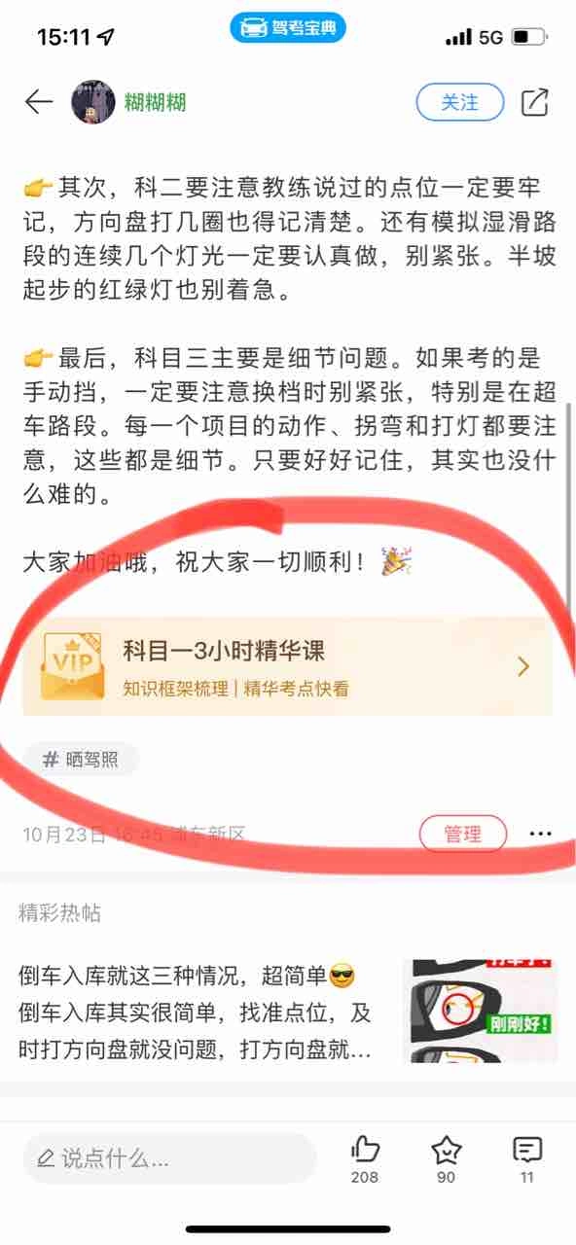Tap the 说点什么 comment input field
The height and width of the screenshot is (1245, 576).
[170, 1158]
